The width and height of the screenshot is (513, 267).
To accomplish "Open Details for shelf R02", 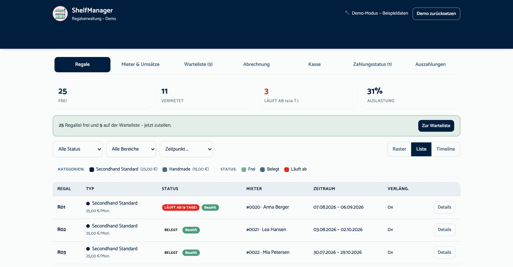I will (444, 230).
